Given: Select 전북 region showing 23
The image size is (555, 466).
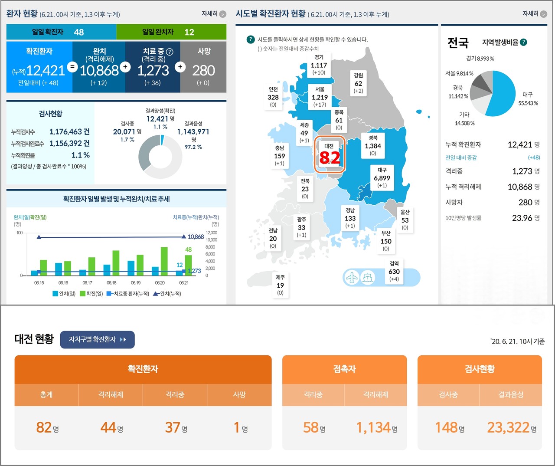Looking at the screenshot, I should tap(305, 189).
